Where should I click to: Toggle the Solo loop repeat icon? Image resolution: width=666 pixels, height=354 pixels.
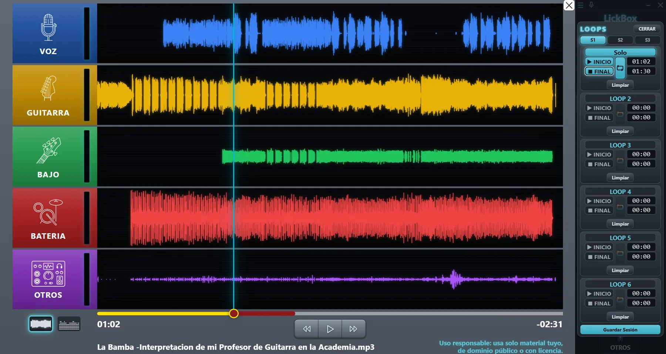(x=620, y=68)
